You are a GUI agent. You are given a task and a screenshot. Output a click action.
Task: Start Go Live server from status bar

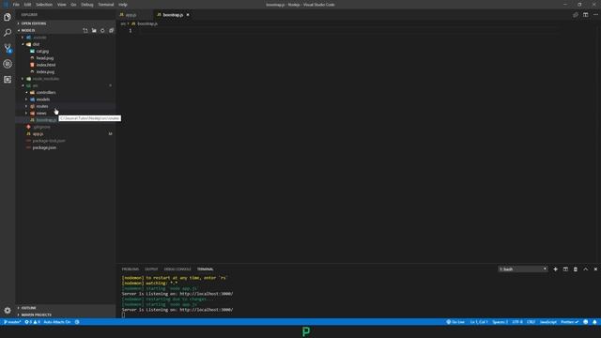(x=455, y=322)
